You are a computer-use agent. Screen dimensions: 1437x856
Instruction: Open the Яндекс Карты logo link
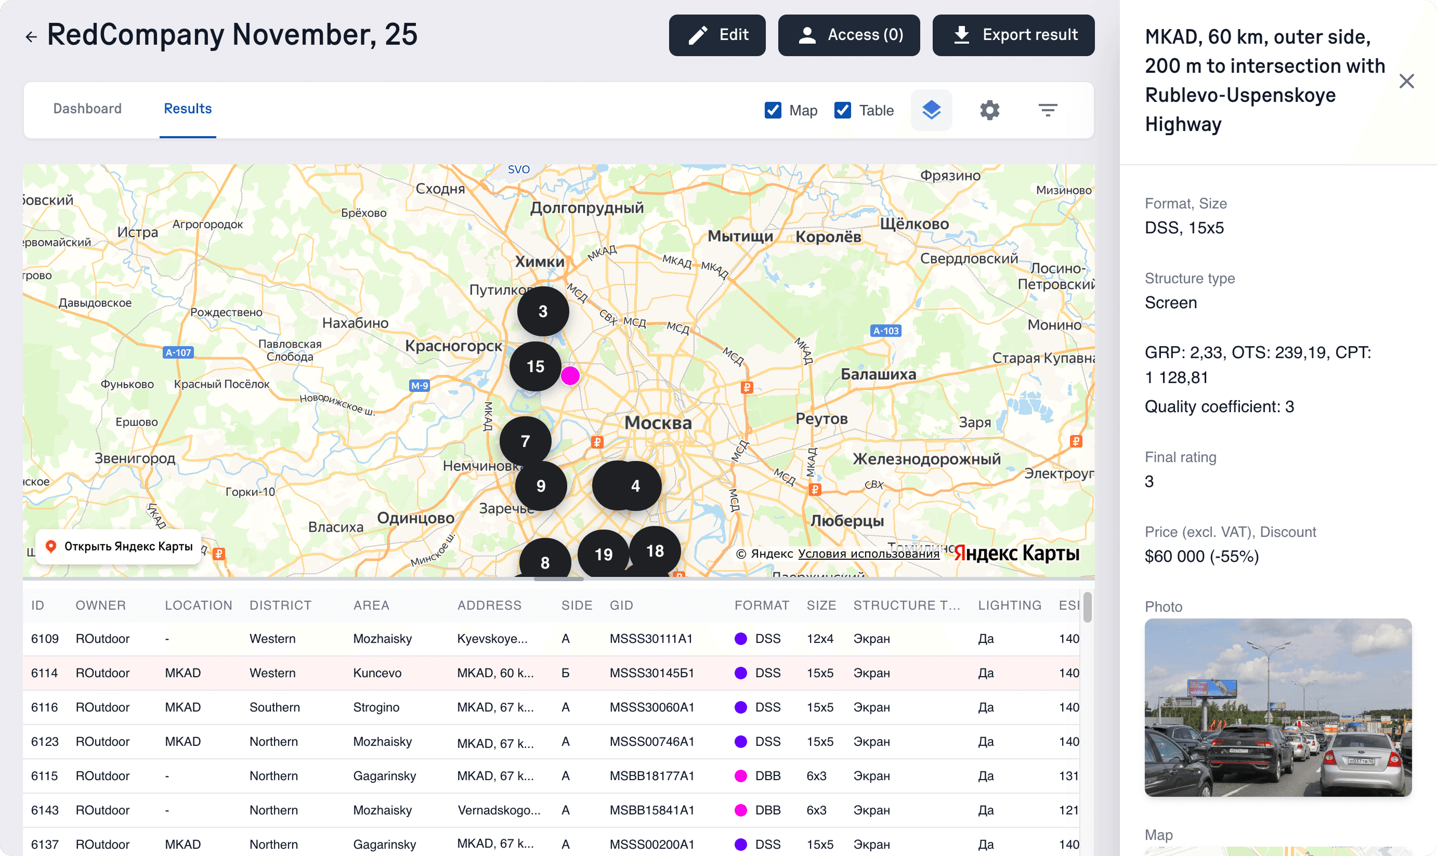[x=1016, y=552]
